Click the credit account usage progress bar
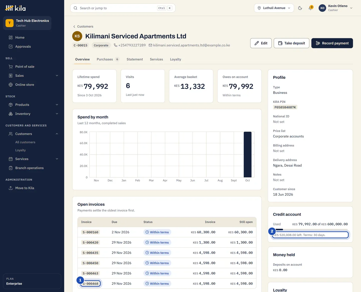The height and width of the screenshot is (292, 361). click(310, 230)
